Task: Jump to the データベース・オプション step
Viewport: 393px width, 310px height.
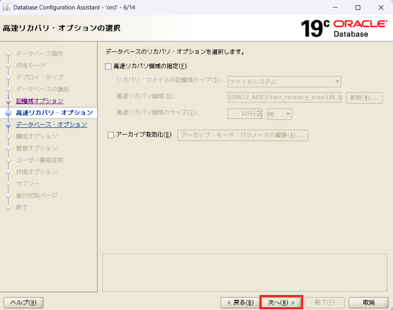Action: (51, 125)
